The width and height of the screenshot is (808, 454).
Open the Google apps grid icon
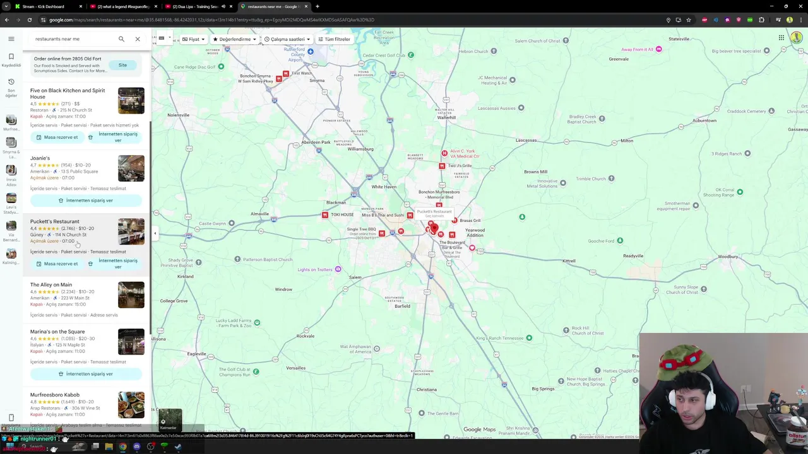pyautogui.click(x=781, y=38)
